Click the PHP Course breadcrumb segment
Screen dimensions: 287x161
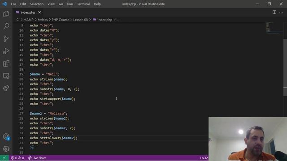61,20
